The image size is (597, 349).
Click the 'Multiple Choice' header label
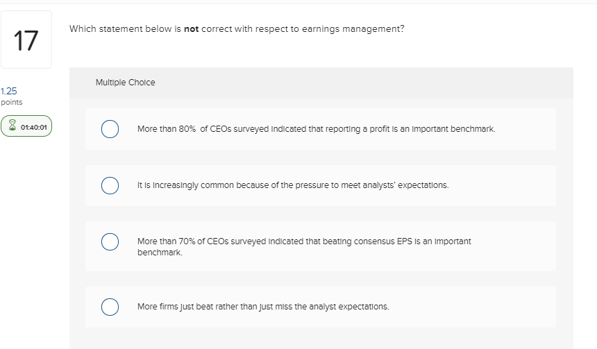point(125,83)
